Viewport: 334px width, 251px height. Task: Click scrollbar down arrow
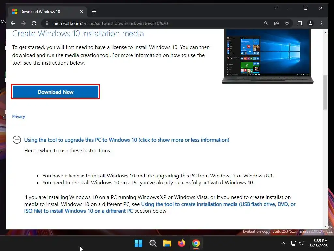pos(325,226)
